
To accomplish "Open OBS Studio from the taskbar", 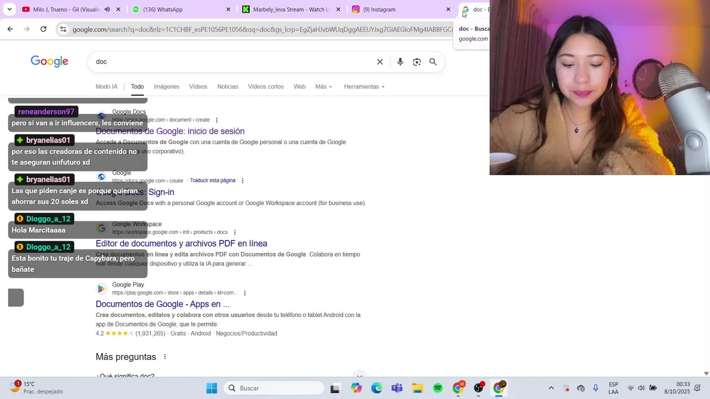I will [x=479, y=388].
